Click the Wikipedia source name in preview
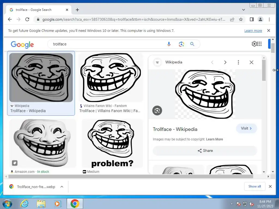Viewport: 279px width, 209px height. pyautogui.click(x=174, y=62)
